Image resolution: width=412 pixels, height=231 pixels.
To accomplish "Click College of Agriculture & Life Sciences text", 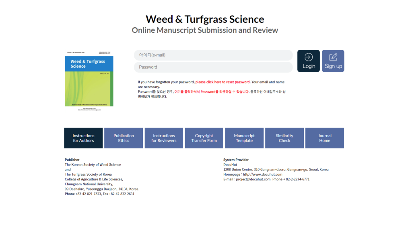I will click(x=94, y=179).
